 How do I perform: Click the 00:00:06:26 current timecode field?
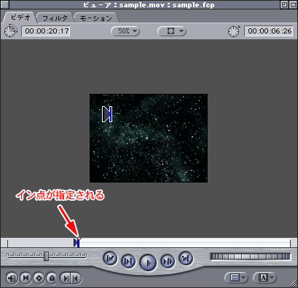tap(269, 31)
